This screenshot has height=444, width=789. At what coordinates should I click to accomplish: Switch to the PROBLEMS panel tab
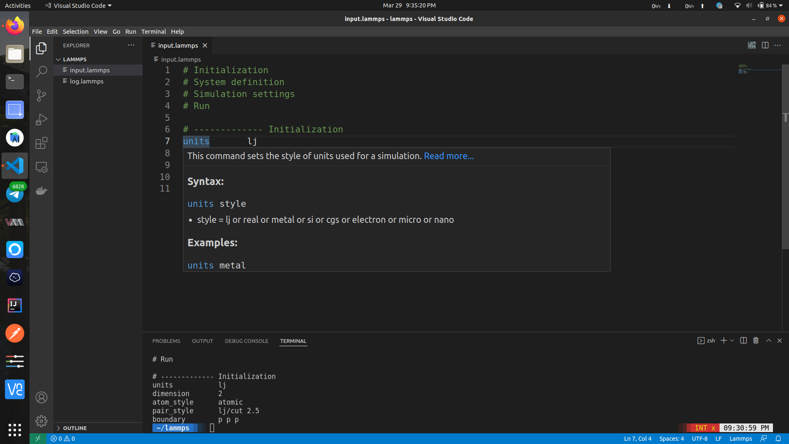pyautogui.click(x=166, y=341)
